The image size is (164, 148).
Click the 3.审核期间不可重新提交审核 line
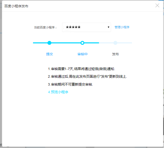point(70,84)
